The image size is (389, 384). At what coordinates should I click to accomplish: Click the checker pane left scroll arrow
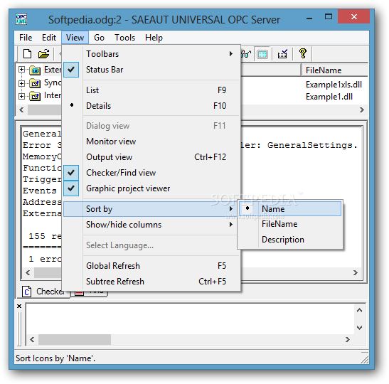(32, 339)
